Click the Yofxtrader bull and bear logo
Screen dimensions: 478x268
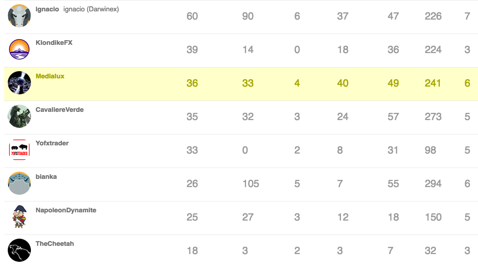coord(20,150)
